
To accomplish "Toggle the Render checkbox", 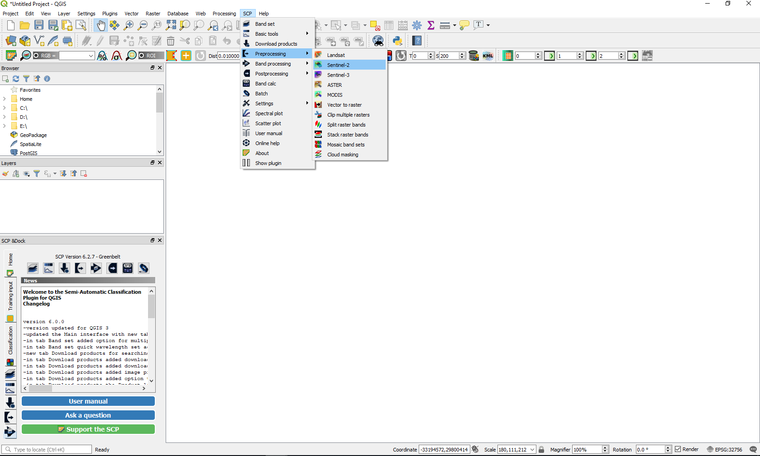I will point(678,449).
